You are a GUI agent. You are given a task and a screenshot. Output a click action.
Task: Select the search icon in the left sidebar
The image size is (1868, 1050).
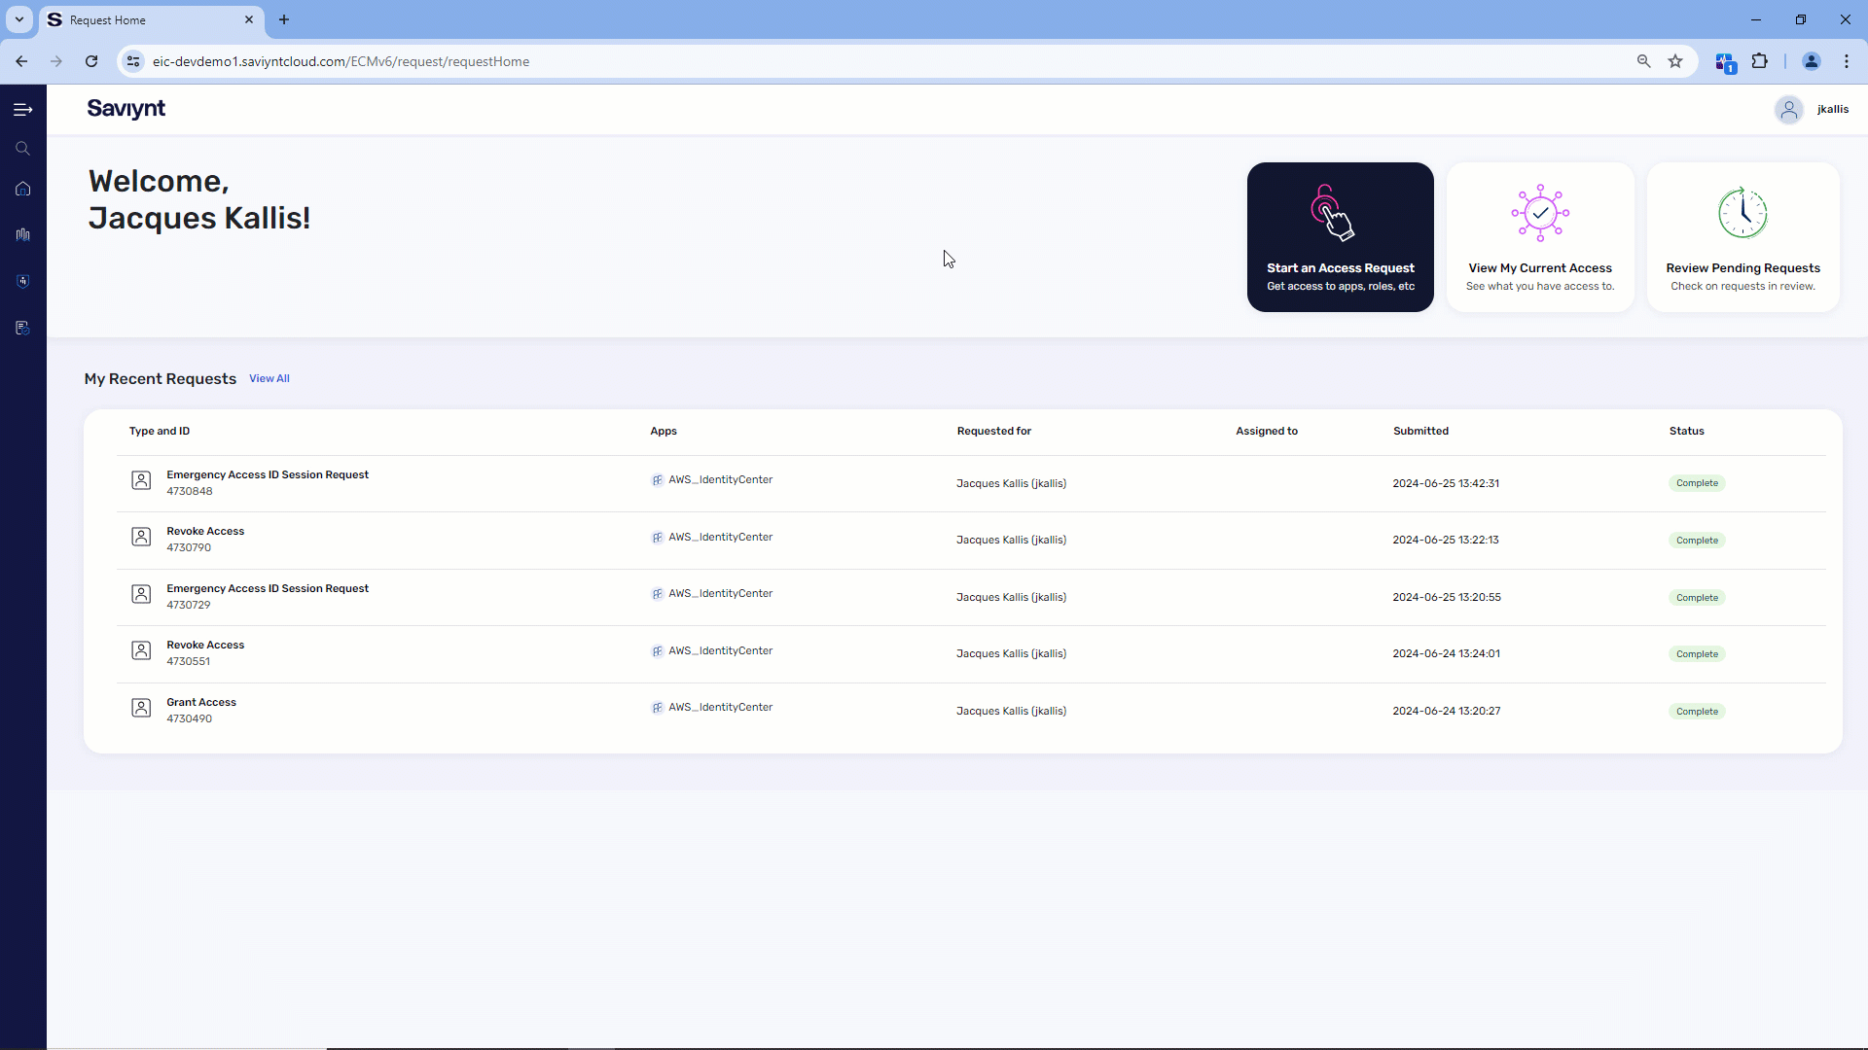22,148
